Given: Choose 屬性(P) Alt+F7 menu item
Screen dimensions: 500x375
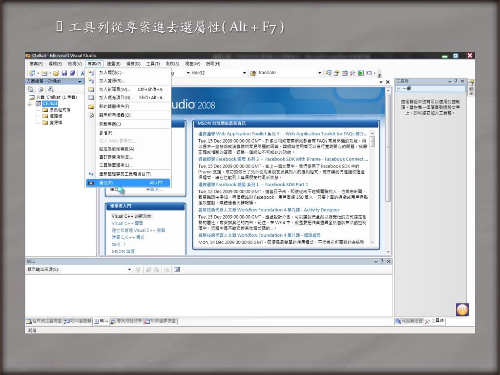Looking at the screenshot, I should pyautogui.click(x=128, y=183).
